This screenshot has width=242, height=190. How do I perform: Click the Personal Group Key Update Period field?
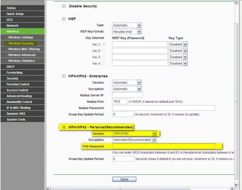click(123, 159)
